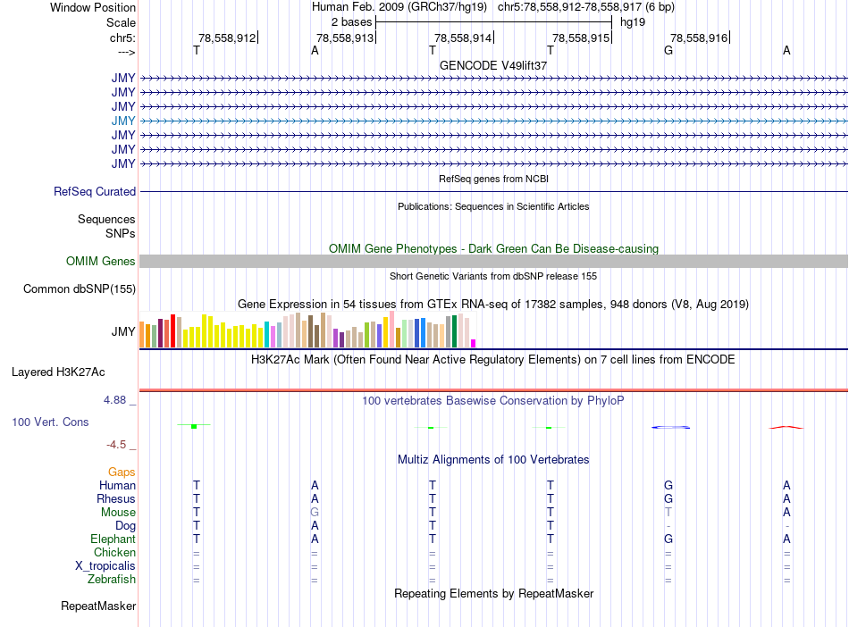Click the JMY label beside the GTEx chart
Image resolution: width=849 pixels, height=627 pixels.
[x=123, y=331]
